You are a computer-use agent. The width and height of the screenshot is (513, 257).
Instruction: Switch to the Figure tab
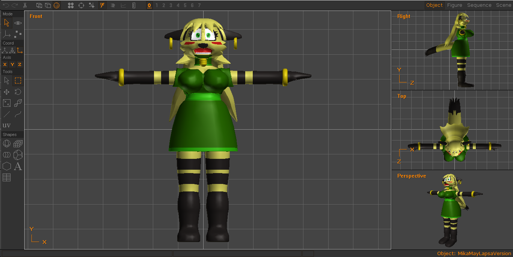pyautogui.click(x=454, y=5)
